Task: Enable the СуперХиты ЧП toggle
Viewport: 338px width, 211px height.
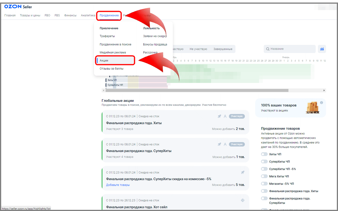Action: pyautogui.click(x=264, y=161)
